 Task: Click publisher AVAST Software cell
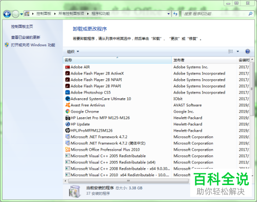coord(188,105)
